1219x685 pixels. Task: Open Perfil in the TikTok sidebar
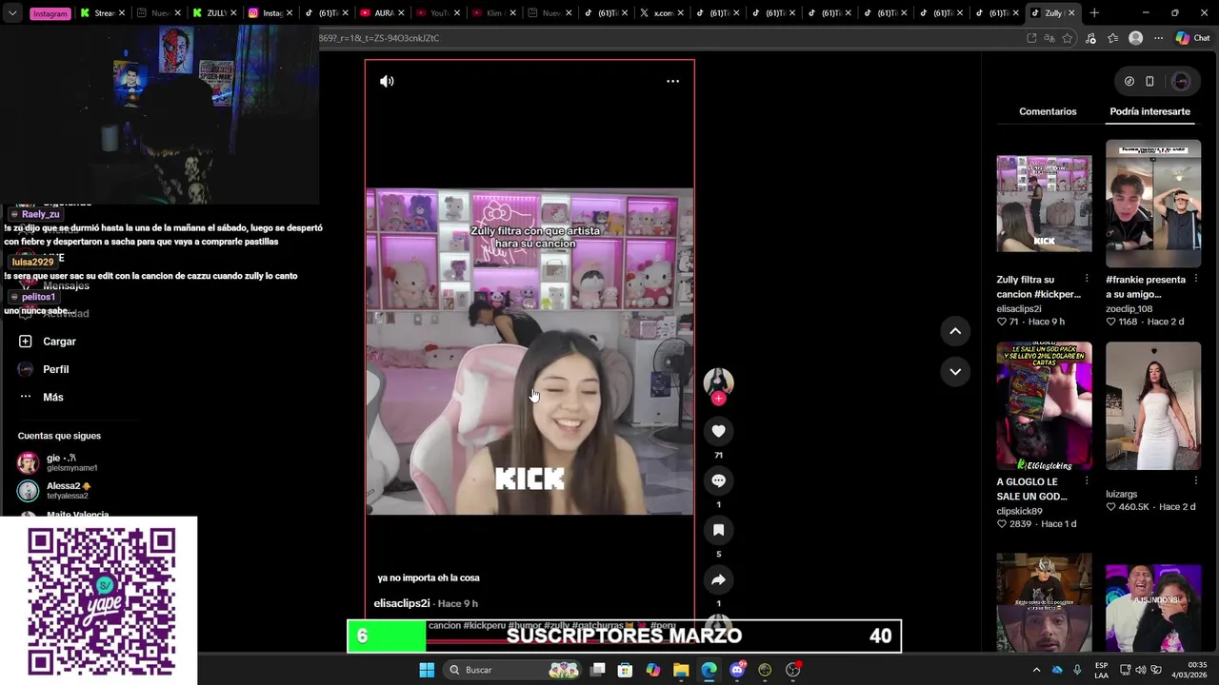click(55, 369)
